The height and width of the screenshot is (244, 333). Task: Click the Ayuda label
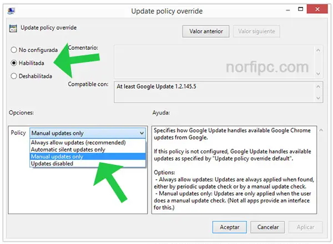point(161,112)
